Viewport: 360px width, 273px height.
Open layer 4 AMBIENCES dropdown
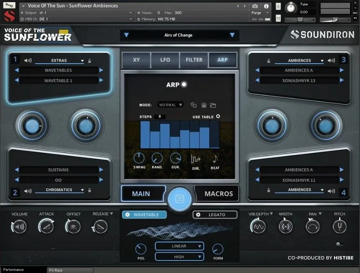point(299,190)
